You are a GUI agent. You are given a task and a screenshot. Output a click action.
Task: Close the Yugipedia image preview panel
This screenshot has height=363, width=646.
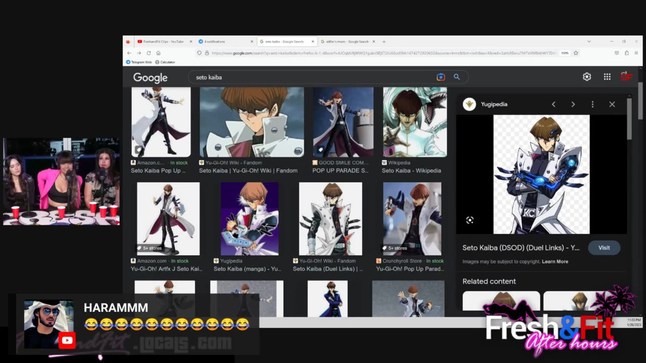click(x=612, y=104)
